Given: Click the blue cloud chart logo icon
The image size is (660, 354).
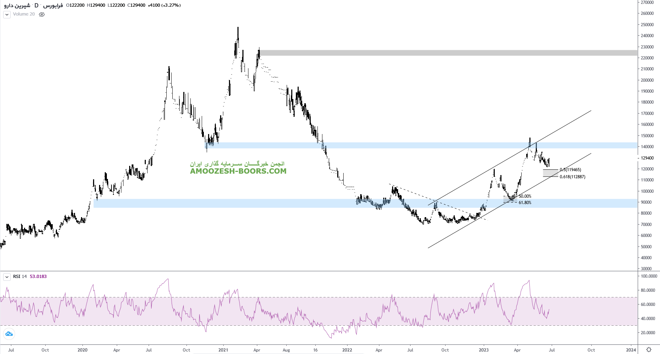Looking at the screenshot, I should (9, 333).
